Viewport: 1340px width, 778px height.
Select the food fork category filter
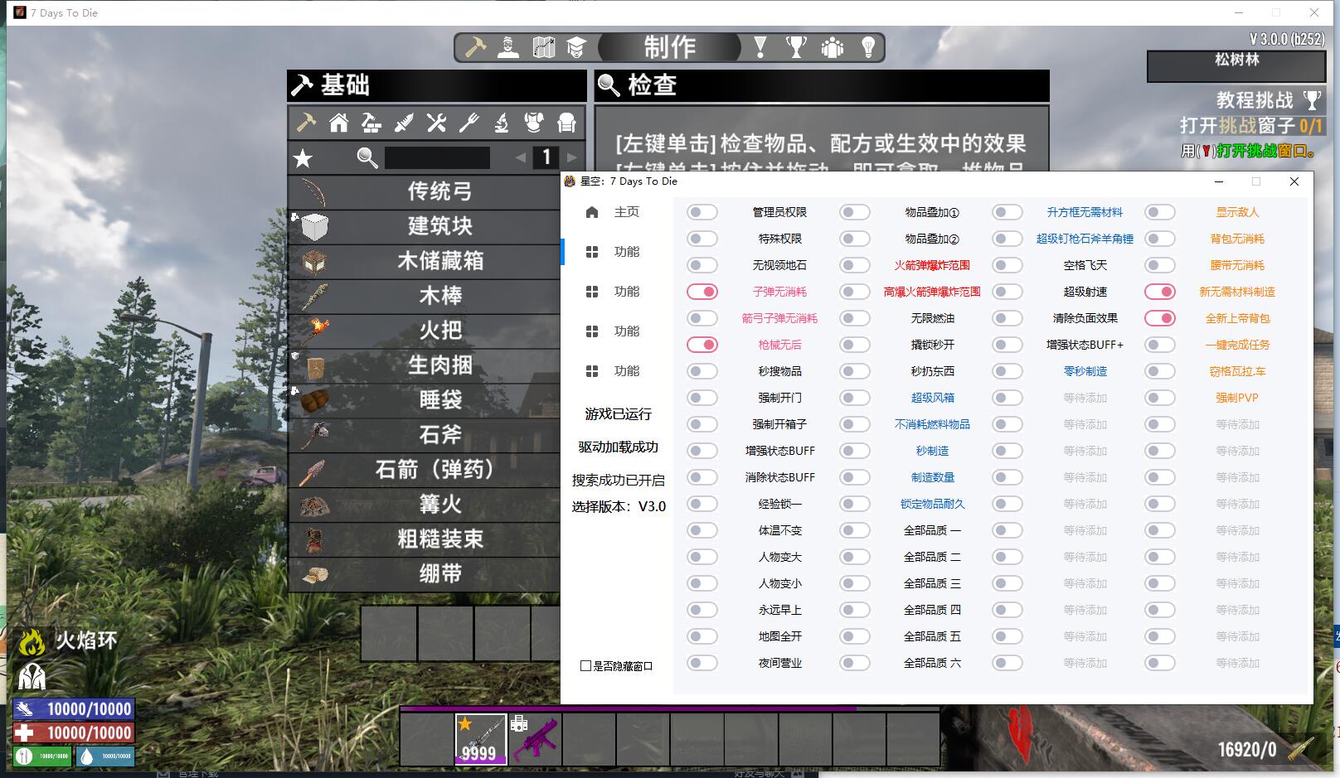pos(469,123)
